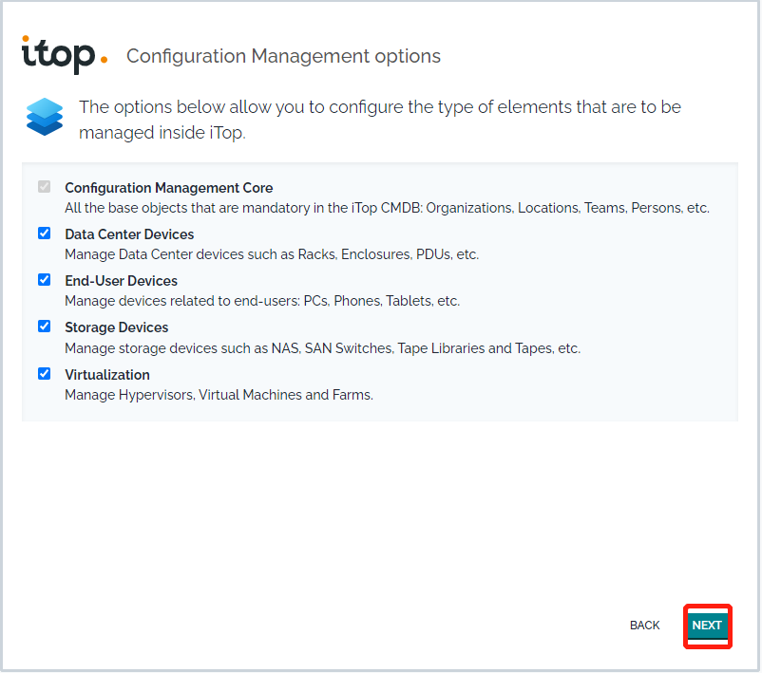Click the Configuration Management Core label
The width and height of the screenshot is (762, 673).
pos(168,188)
